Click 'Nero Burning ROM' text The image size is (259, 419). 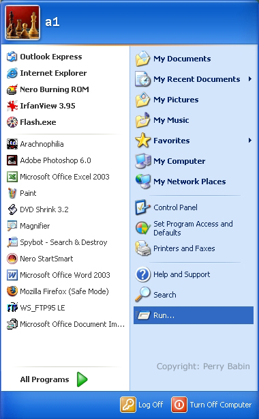point(55,89)
